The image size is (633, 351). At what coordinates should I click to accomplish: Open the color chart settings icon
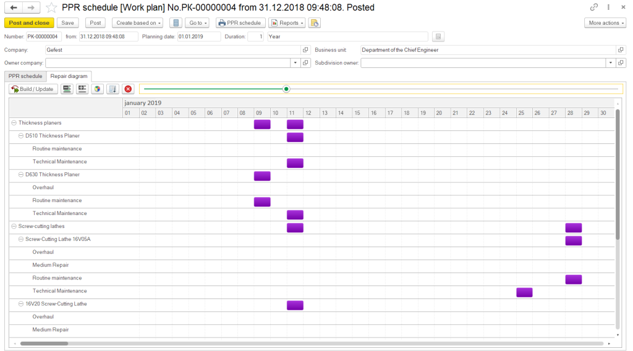(97, 89)
